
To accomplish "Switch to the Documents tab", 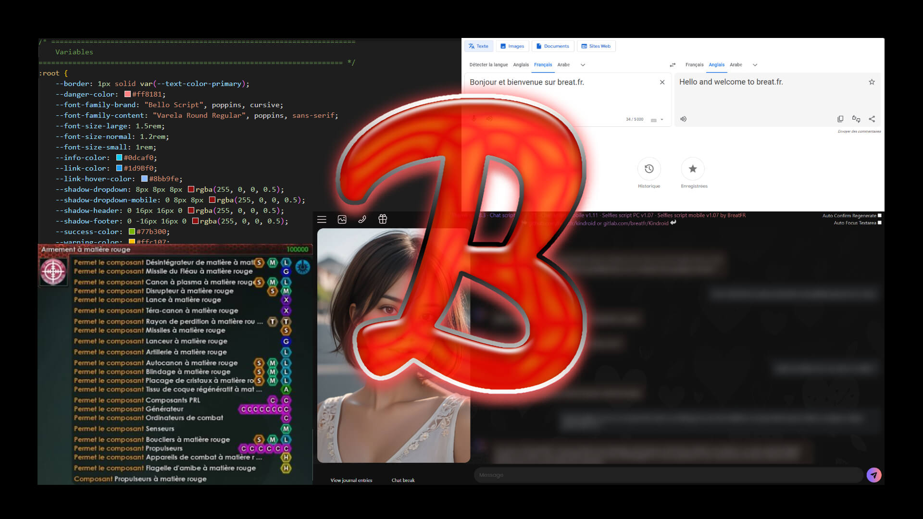I will click(552, 46).
